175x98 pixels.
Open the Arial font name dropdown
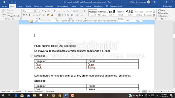33,11
